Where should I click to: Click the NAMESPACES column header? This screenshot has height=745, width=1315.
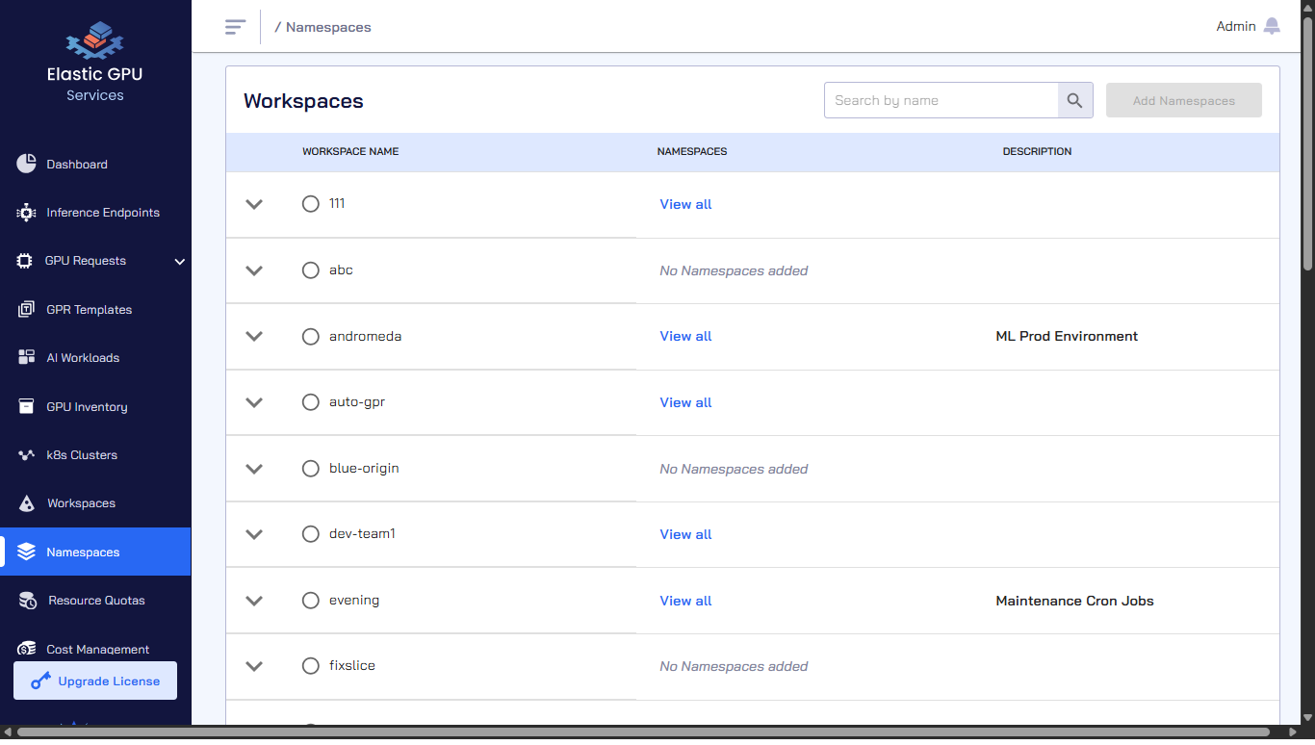tap(692, 151)
